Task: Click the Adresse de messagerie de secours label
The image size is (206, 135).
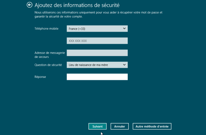Action: tap(50, 55)
